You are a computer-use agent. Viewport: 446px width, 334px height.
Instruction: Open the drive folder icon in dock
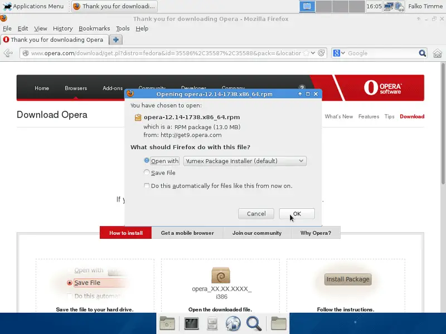point(167,323)
